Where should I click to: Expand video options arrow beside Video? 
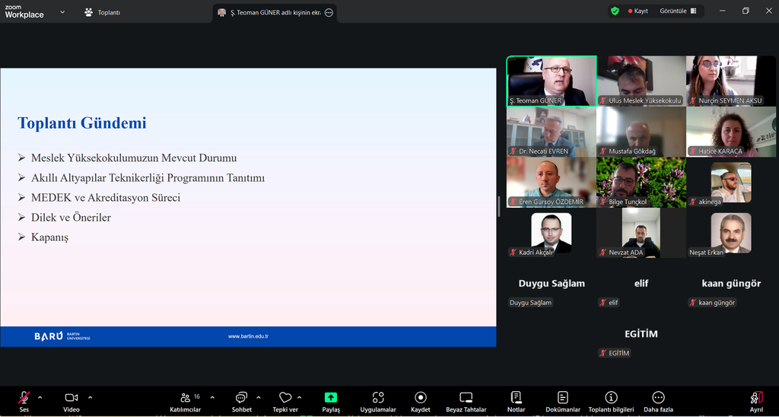[90, 397]
